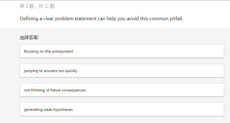Select "generating weak hypotheses" answer option
This screenshot has width=230, height=123.
48,109
